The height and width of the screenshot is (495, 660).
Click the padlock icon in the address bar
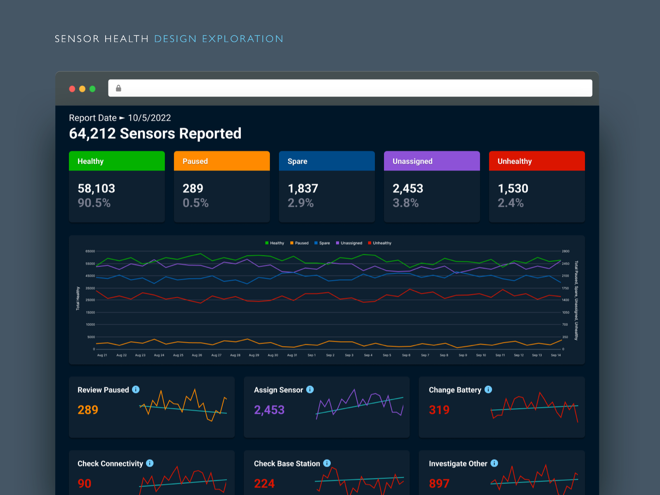(x=118, y=87)
